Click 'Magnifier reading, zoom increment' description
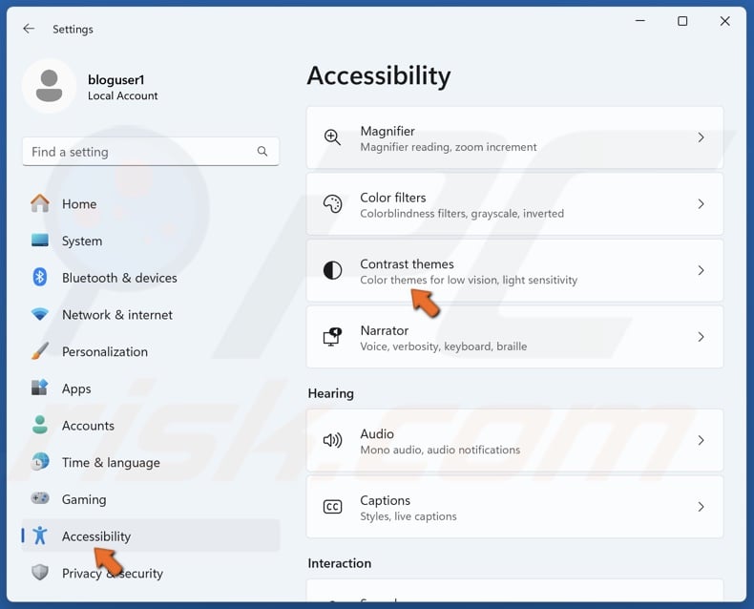Viewport: 754px width, 609px height. (449, 147)
